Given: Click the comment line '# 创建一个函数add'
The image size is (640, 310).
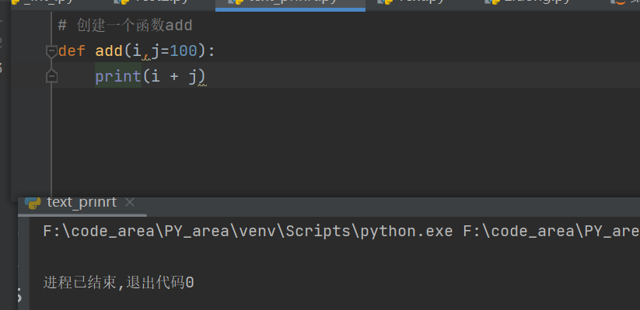Looking at the screenshot, I should click(125, 26).
